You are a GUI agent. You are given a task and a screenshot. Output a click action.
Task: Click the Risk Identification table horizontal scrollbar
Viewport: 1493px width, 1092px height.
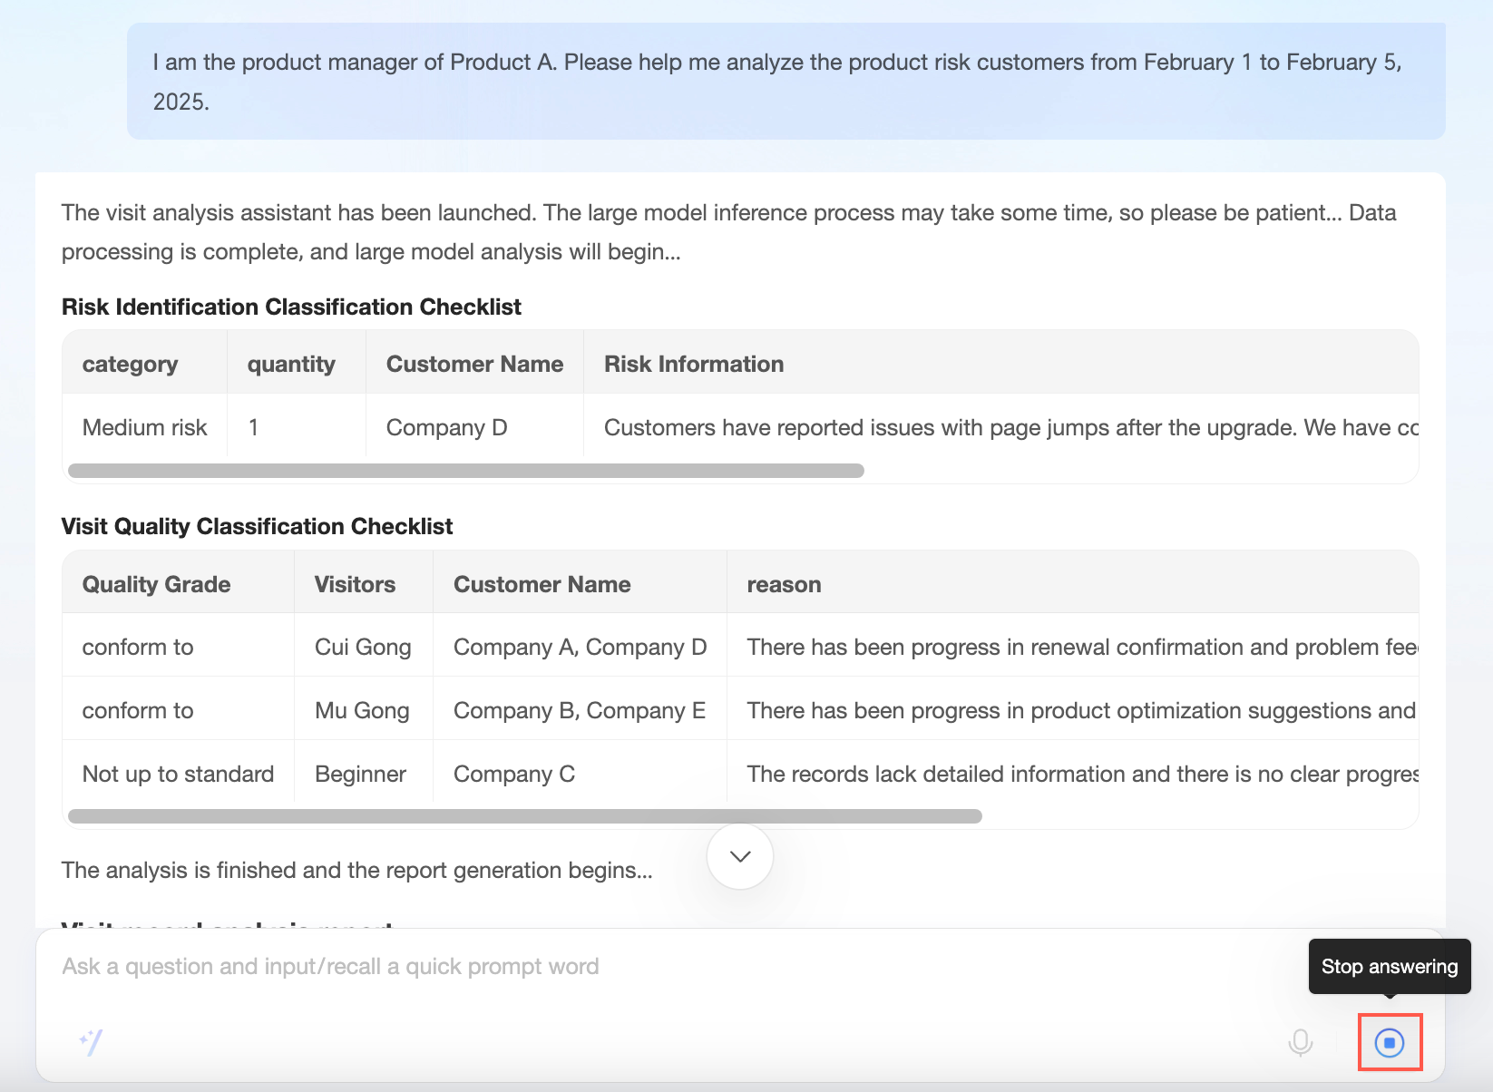tap(465, 471)
